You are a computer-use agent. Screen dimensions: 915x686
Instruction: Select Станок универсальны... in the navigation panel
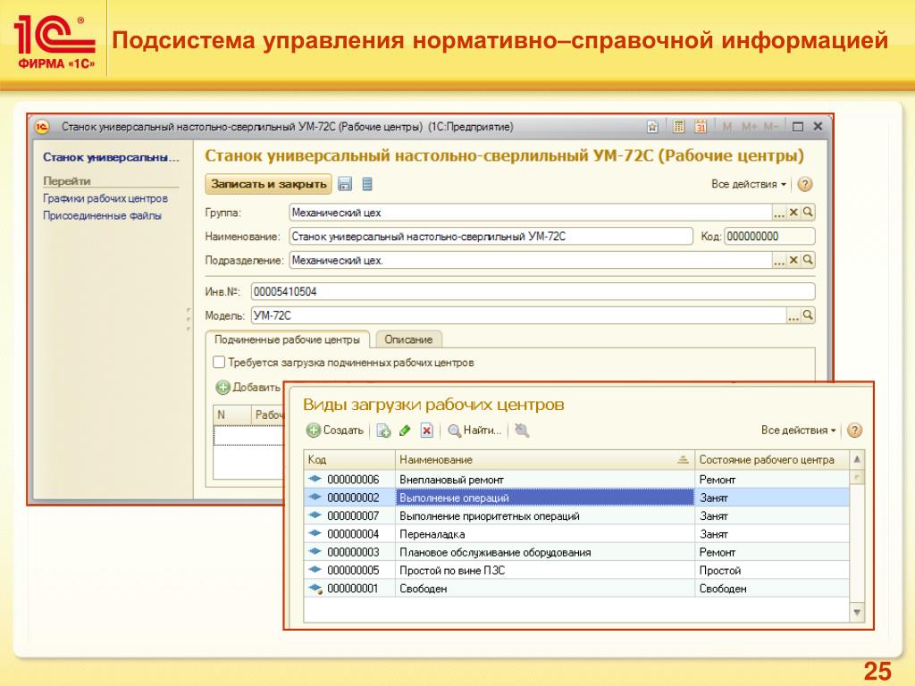click(111, 157)
